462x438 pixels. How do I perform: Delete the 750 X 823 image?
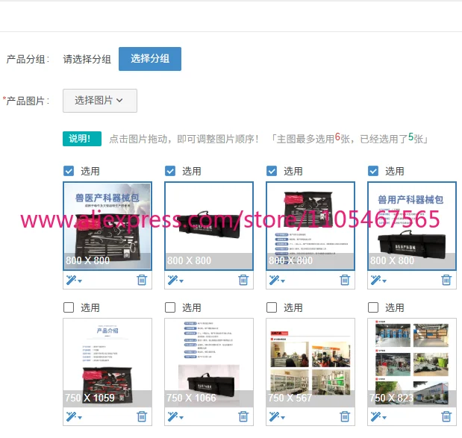click(x=446, y=416)
